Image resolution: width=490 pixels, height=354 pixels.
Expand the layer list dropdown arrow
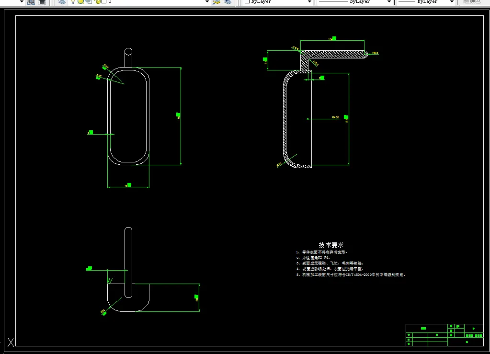pos(207,1)
